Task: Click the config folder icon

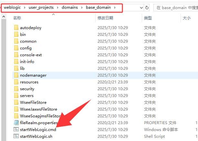Action: pos(16,48)
